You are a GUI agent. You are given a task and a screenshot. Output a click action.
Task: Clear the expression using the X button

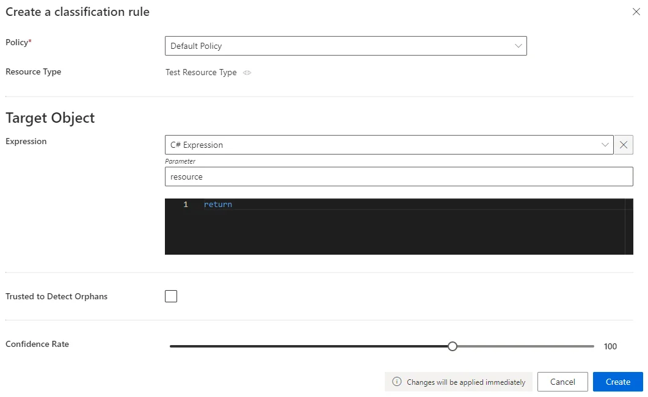pos(623,145)
